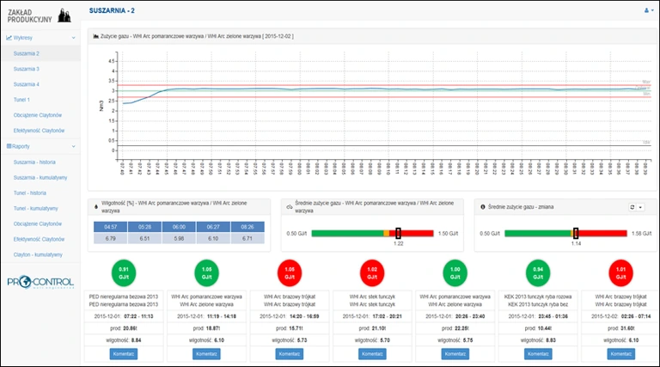Click the ProControl logo in sidebar
The image size is (660, 367).
coord(40,283)
